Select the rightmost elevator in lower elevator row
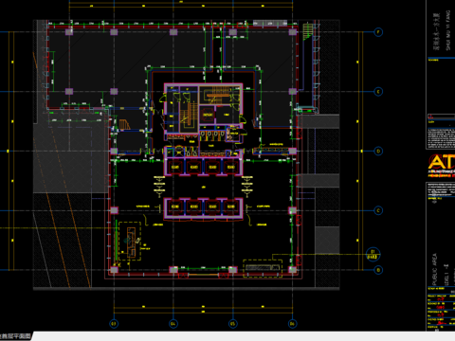The height and width of the screenshot is (341, 455). 231,206
